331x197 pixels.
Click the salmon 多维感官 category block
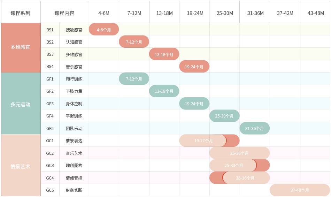click(x=21, y=47)
